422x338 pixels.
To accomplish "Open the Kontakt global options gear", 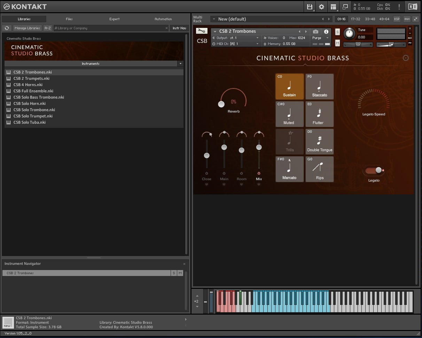I will coord(321,7).
